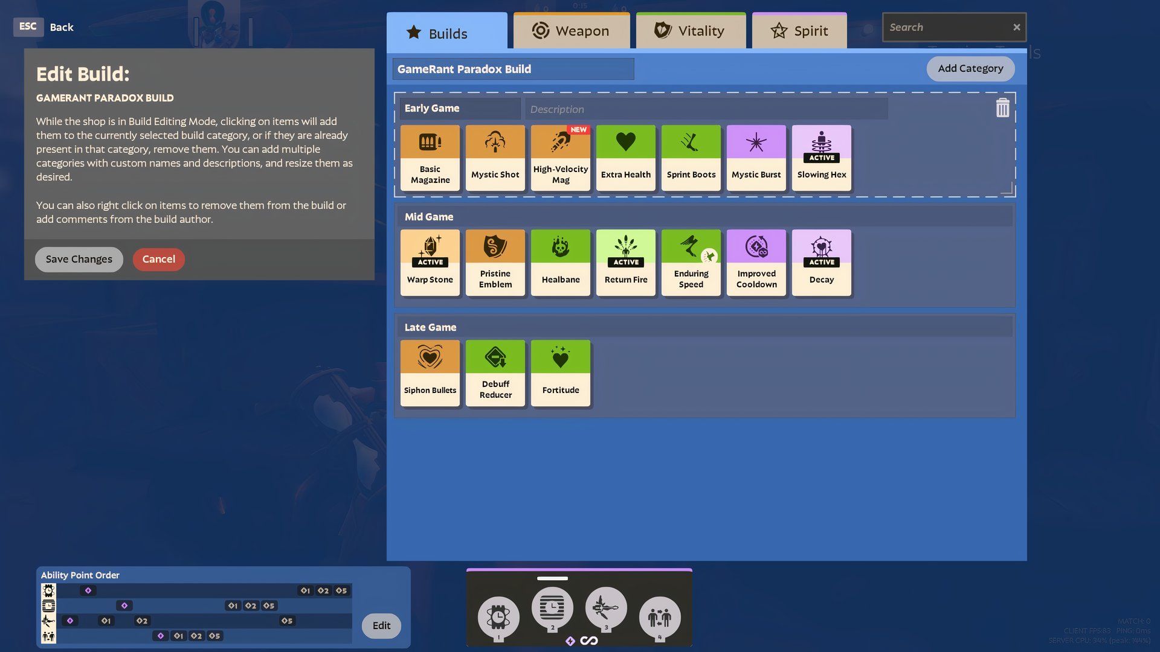This screenshot has width=1160, height=652.
Task: Click the Add Category button
Action: (970, 68)
